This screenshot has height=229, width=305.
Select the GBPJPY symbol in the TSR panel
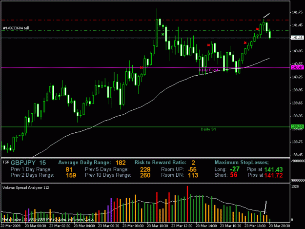click(23, 163)
